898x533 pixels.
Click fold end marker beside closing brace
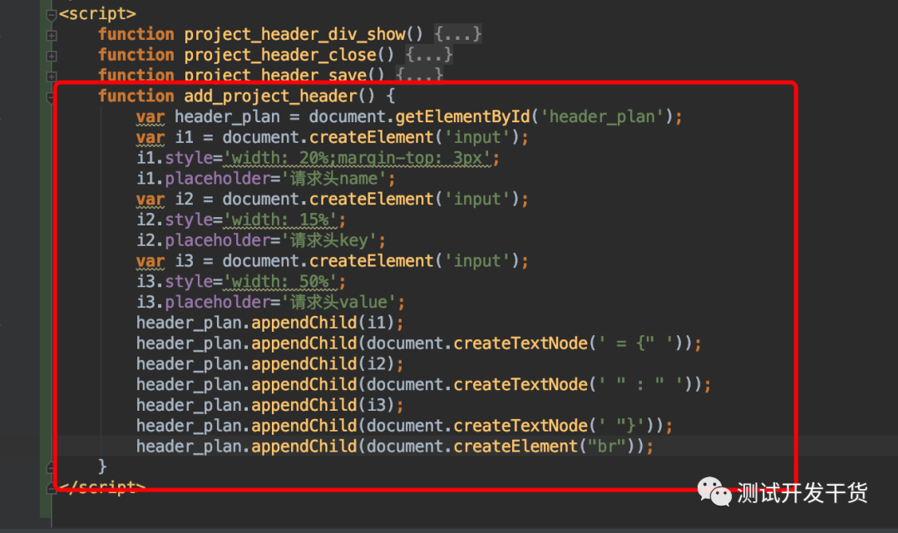tap(51, 468)
